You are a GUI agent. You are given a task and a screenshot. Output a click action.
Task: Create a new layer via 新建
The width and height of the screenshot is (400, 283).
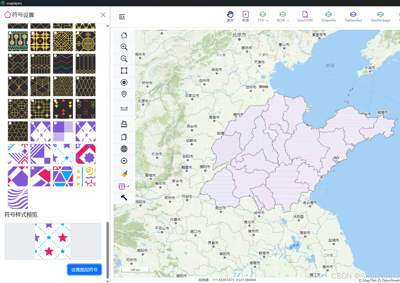pos(245,16)
